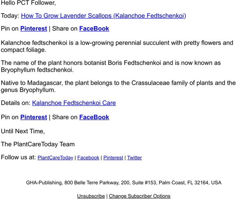Open the Twitter link in the Follow us row
Screen dimensions: 236x200
(135, 158)
